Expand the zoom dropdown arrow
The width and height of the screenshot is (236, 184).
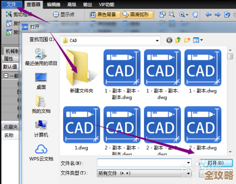tap(187, 15)
